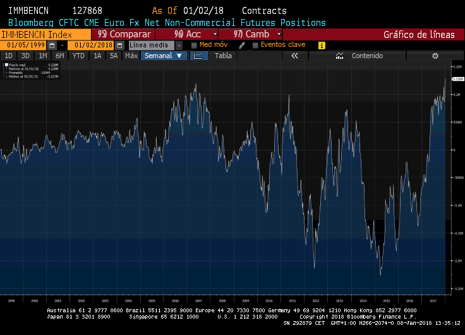Click the 127868 contracts value
This screenshot has height=335, width=465.
[87, 11]
